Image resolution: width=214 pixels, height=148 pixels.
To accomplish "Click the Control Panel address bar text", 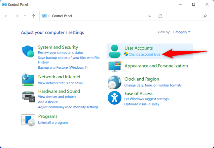I will [62, 16].
